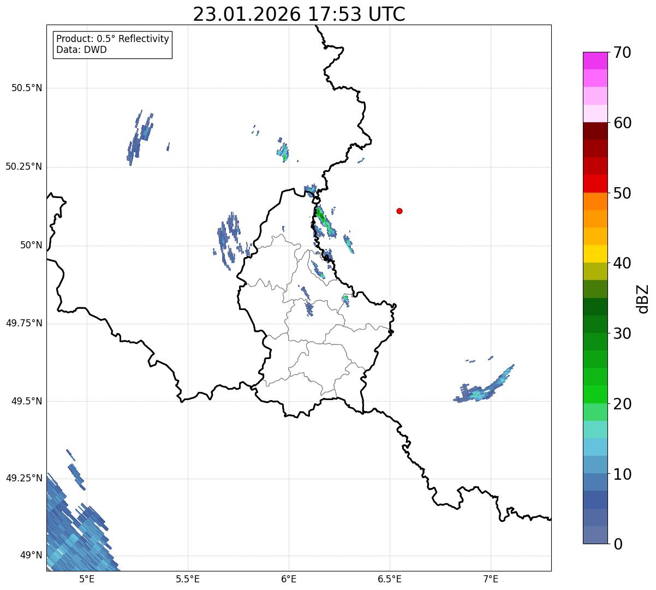The width and height of the screenshot is (656, 590).
Task: Click the 50°N latitude label
Action: tap(31, 245)
